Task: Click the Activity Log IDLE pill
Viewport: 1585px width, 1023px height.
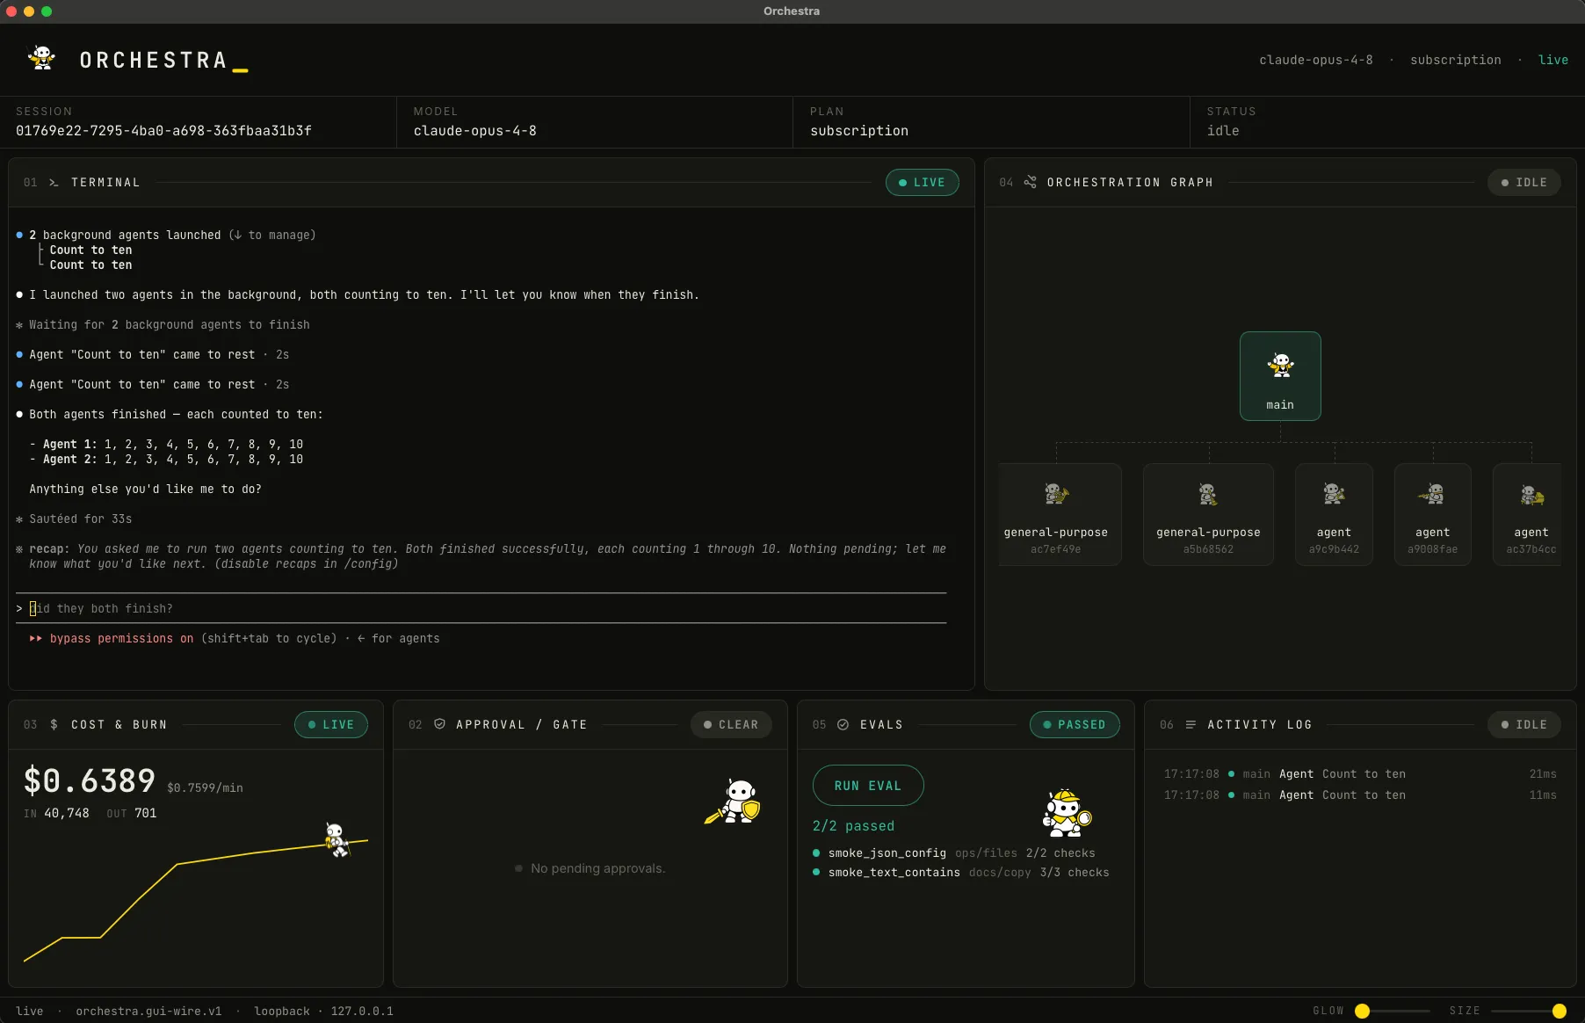Action: point(1523,725)
